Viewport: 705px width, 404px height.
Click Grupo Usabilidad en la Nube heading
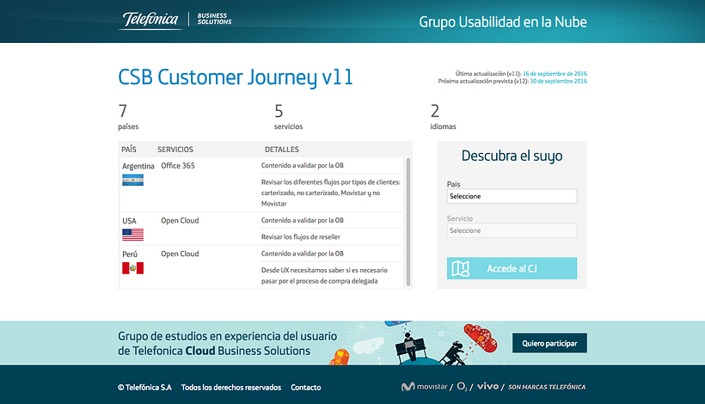(x=503, y=22)
